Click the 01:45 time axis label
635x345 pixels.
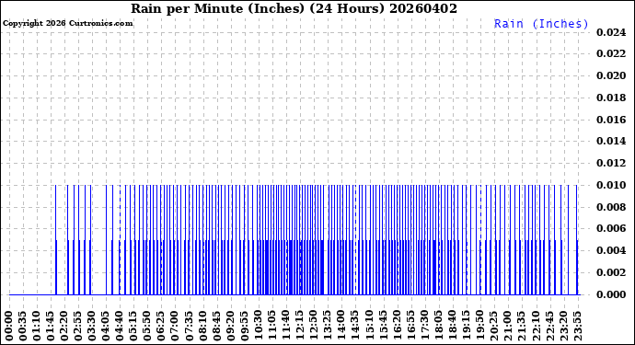coord(51,326)
